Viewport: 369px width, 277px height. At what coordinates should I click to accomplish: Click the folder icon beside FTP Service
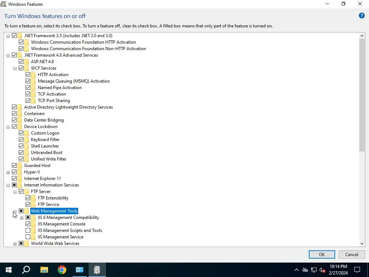(x=34, y=205)
